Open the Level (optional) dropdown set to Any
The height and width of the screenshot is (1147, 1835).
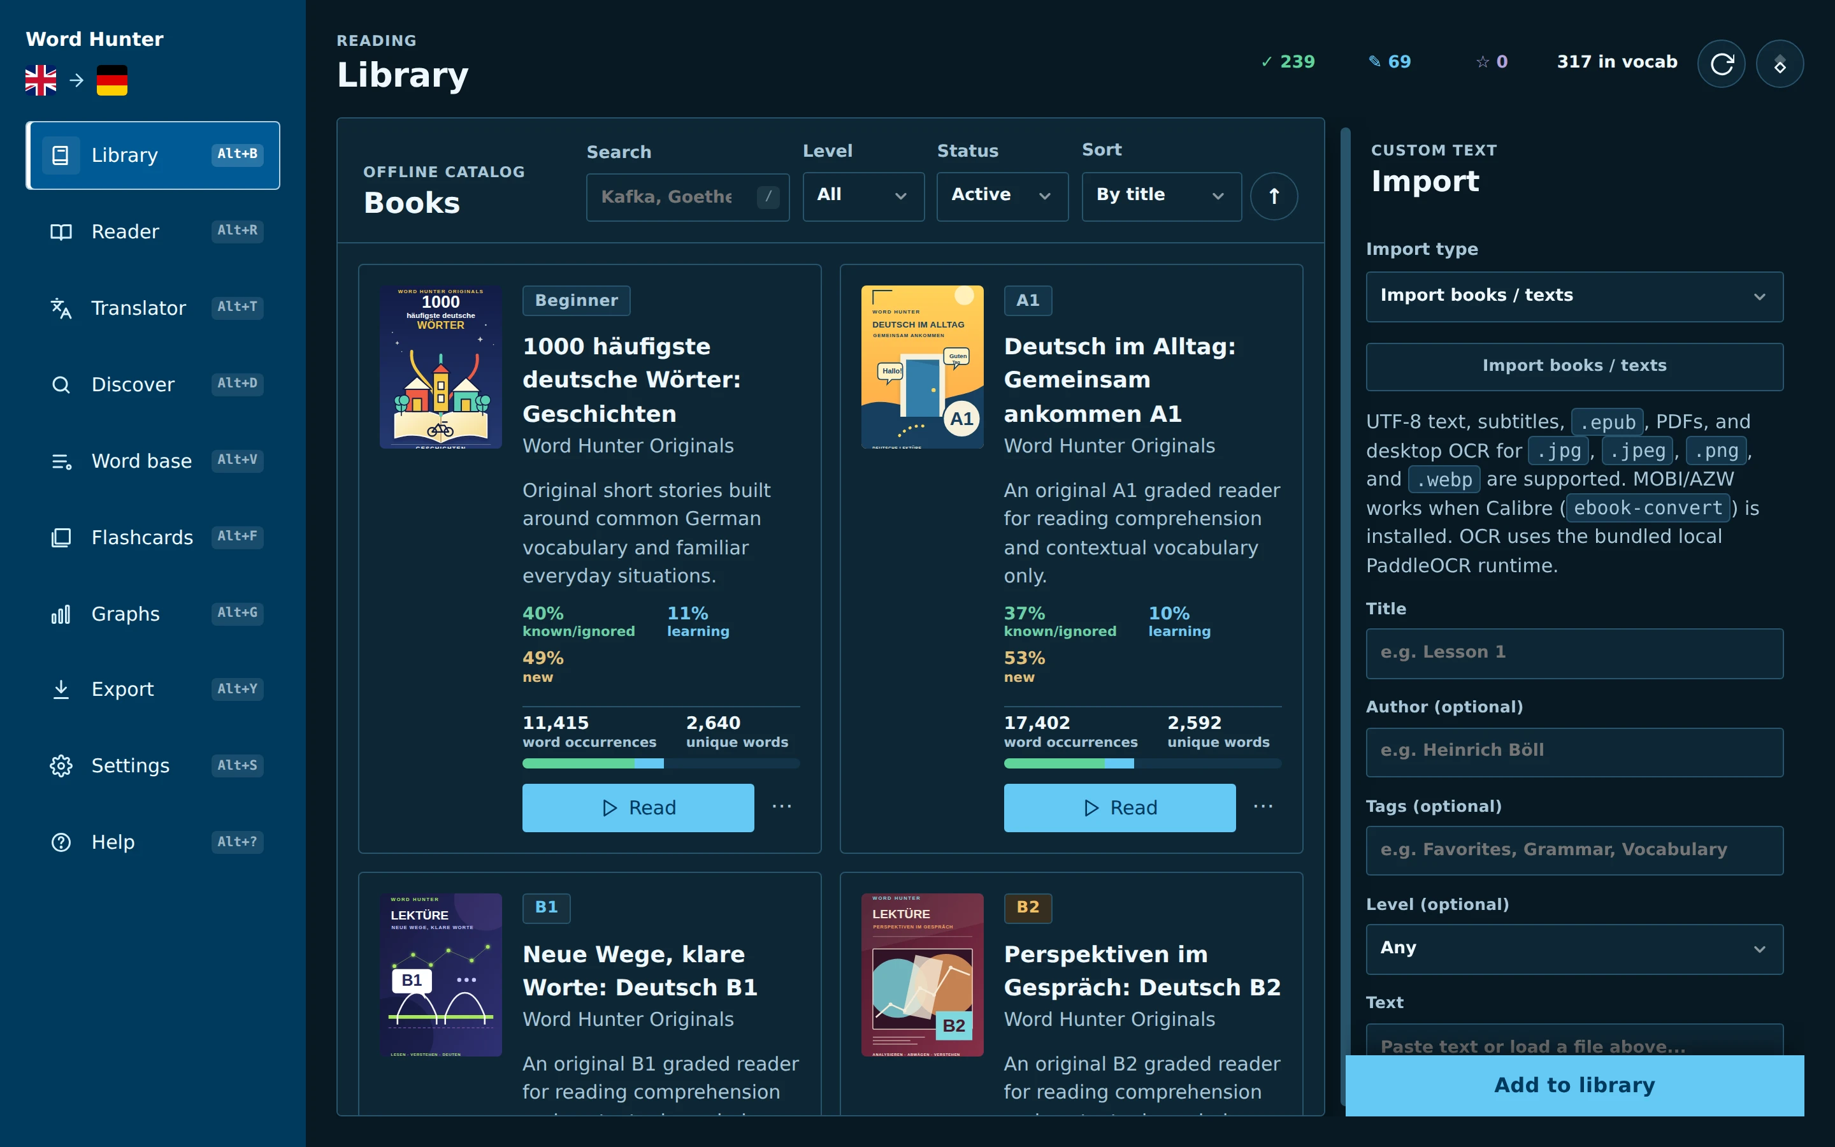(x=1574, y=949)
